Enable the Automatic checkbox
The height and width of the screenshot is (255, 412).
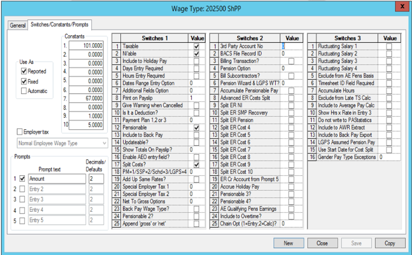(24, 91)
